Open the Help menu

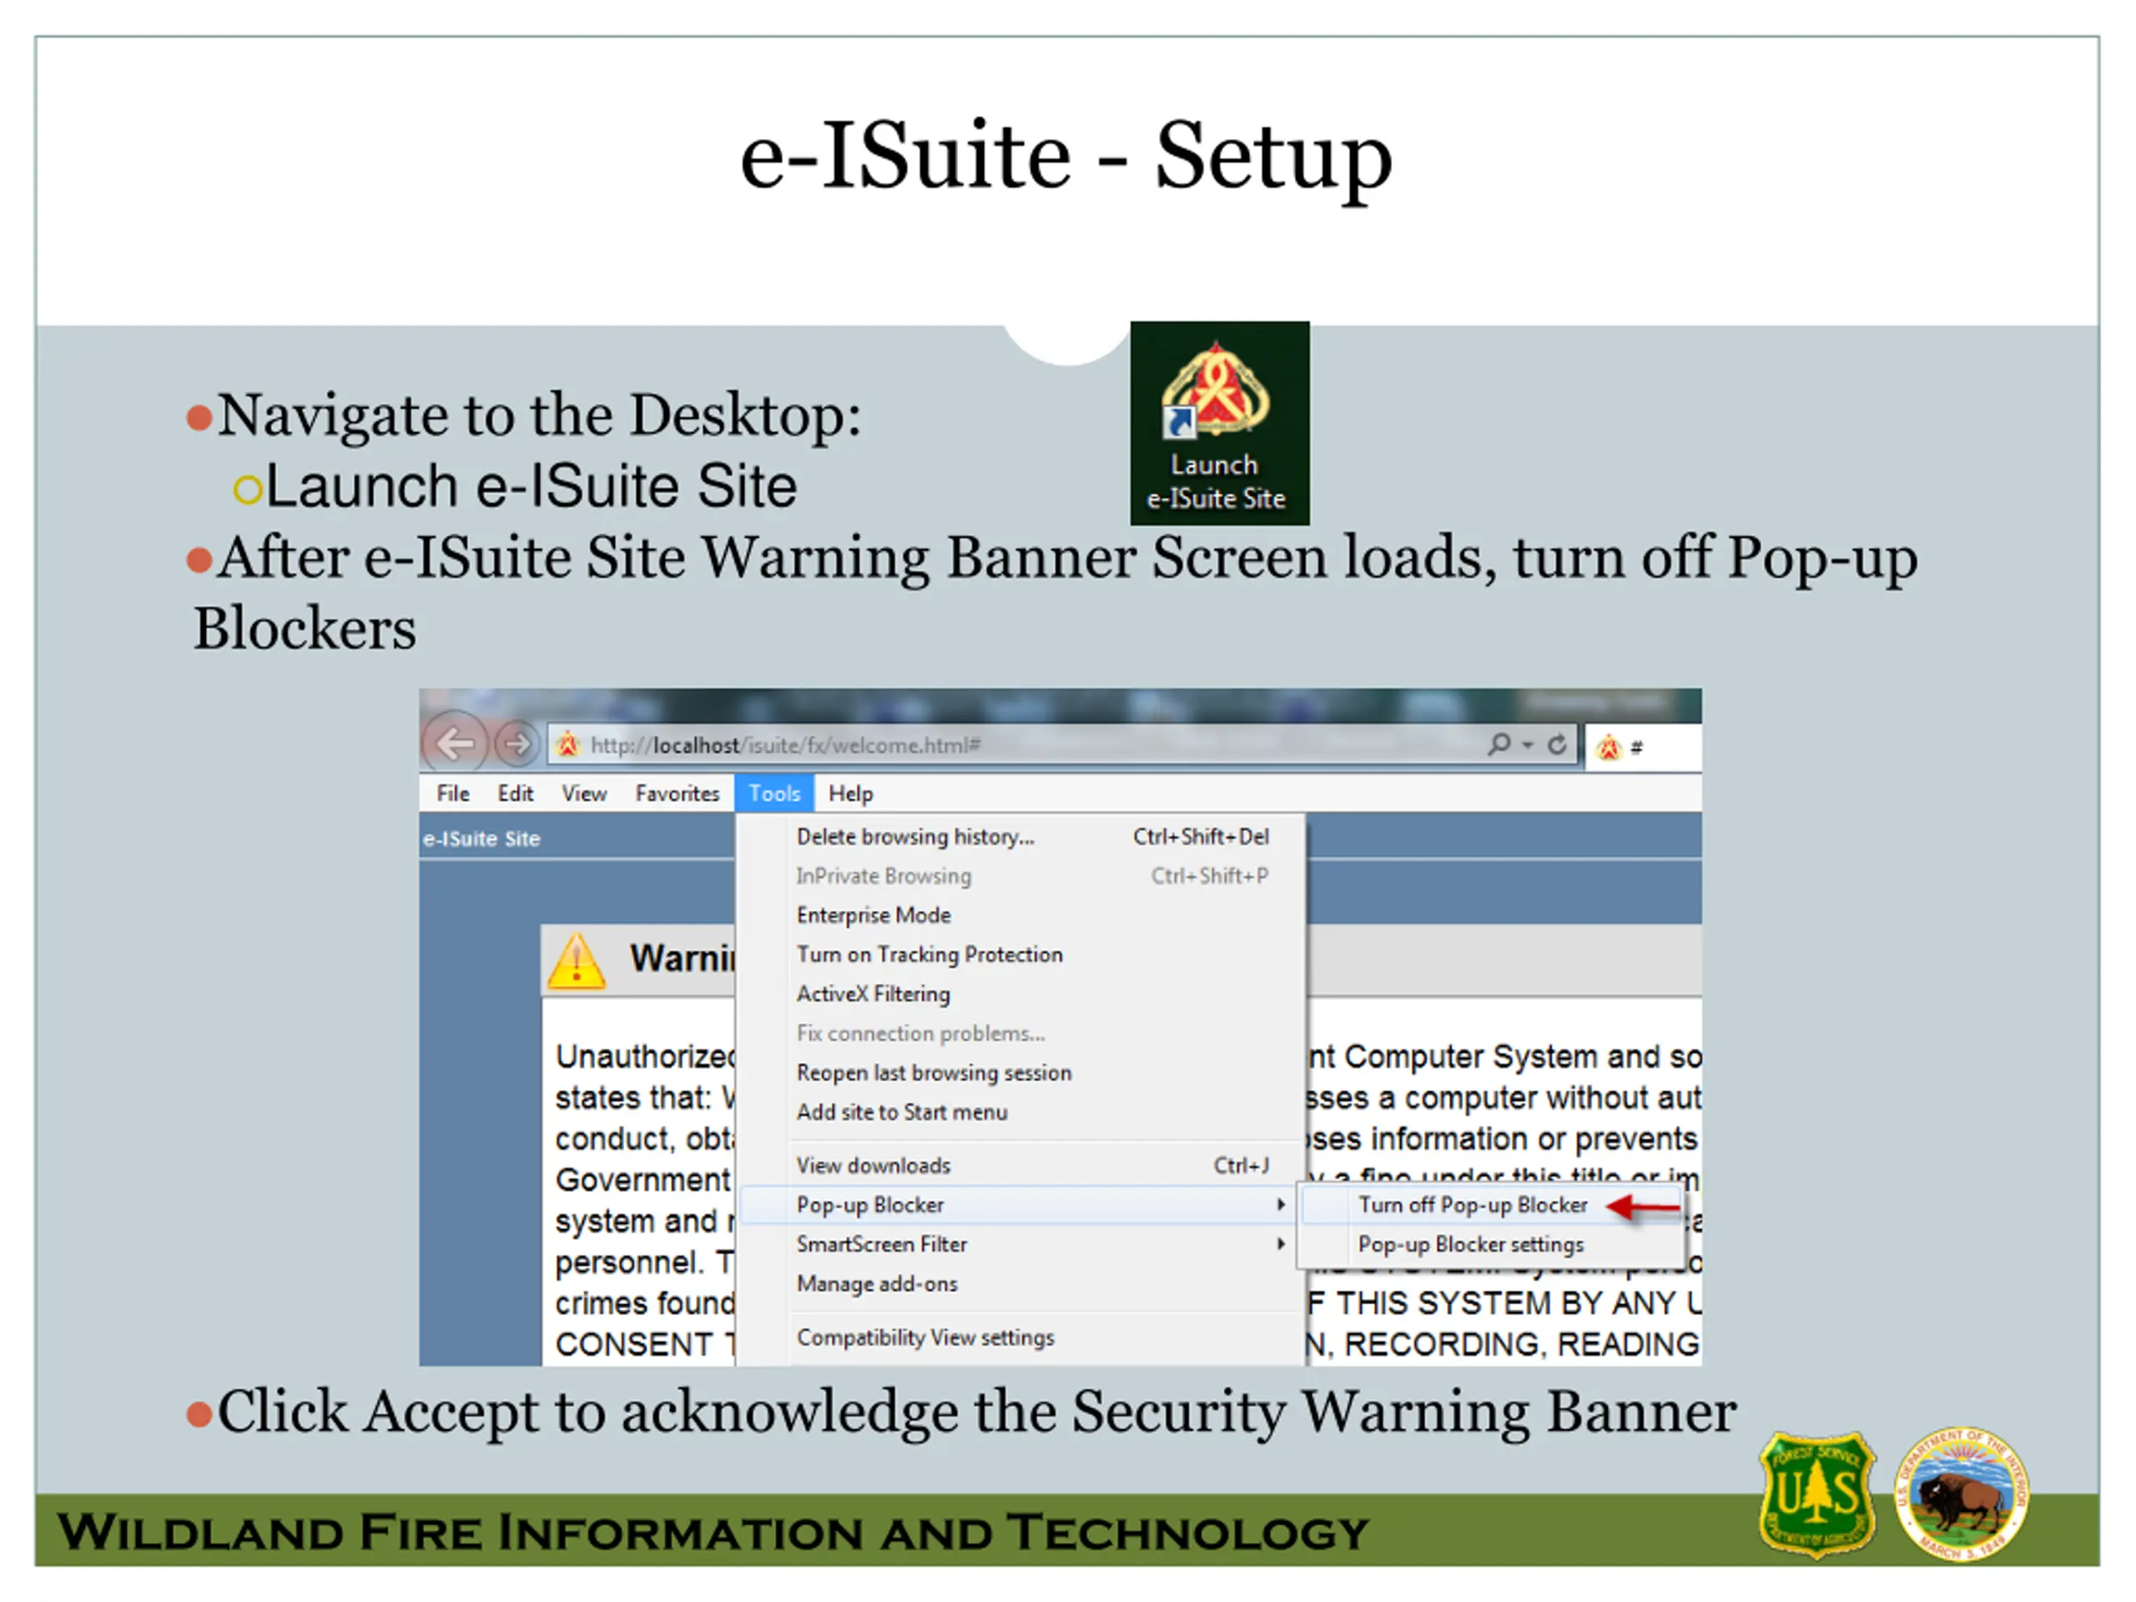pos(849,793)
